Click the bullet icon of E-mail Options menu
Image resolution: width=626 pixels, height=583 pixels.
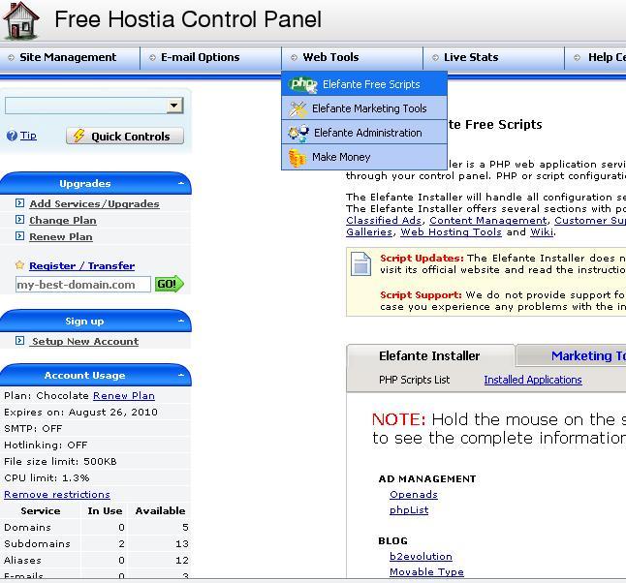pyautogui.click(x=152, y=57)
